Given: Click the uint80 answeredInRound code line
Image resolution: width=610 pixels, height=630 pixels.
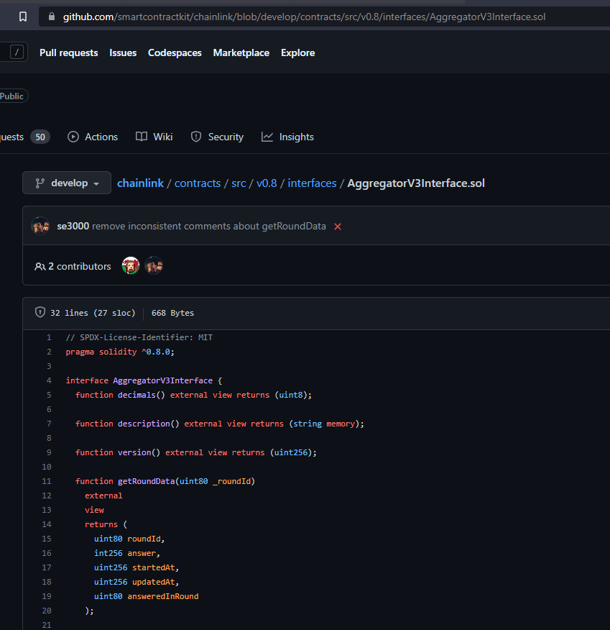Looking at the screenshot, I should tap(146, 596).
